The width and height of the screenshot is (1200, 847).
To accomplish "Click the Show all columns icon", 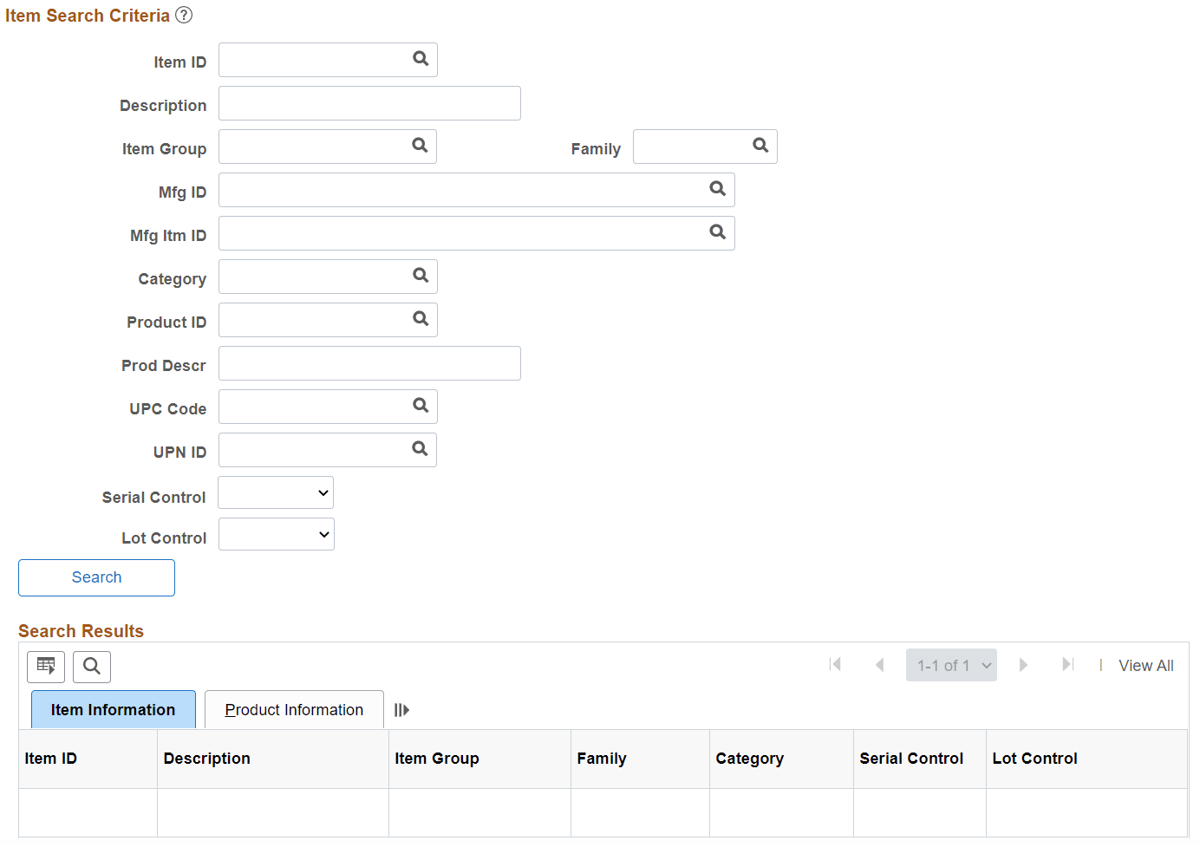I will 401,710.
